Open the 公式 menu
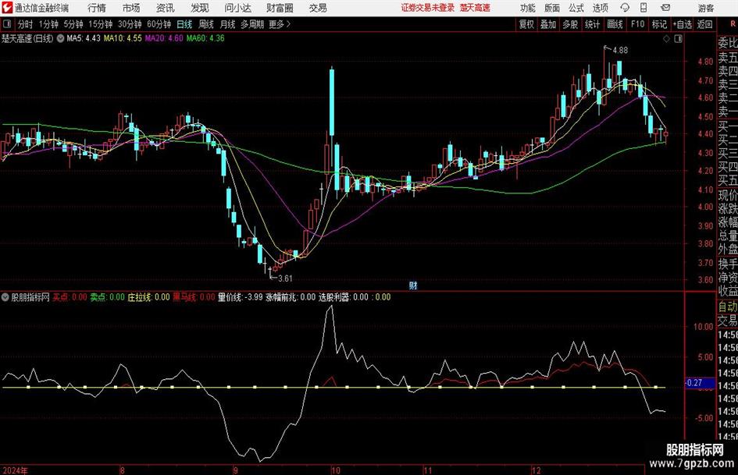 coord(576,8)
